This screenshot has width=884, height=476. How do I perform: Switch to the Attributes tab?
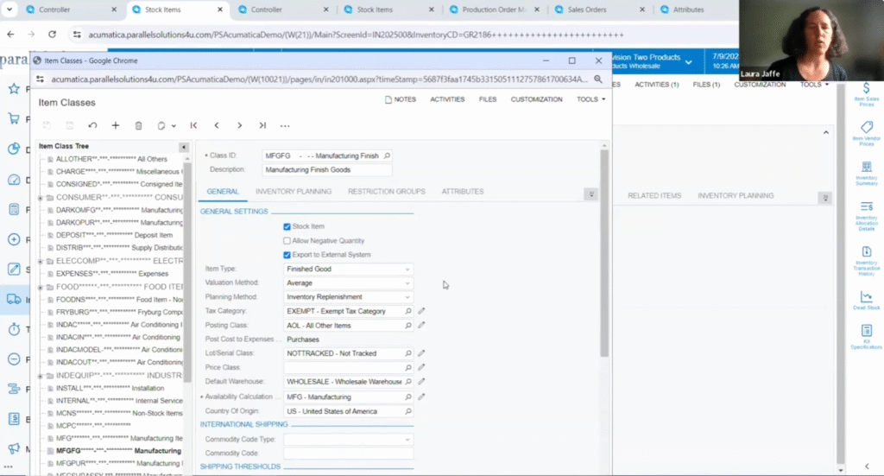[462, 192]
